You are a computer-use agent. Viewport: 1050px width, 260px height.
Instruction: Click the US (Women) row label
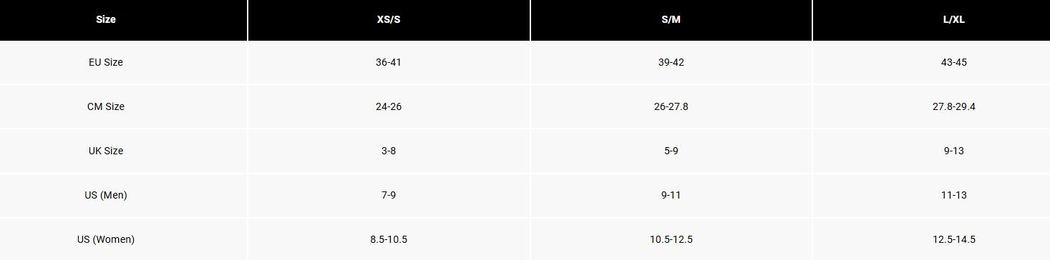pos(106,239)
